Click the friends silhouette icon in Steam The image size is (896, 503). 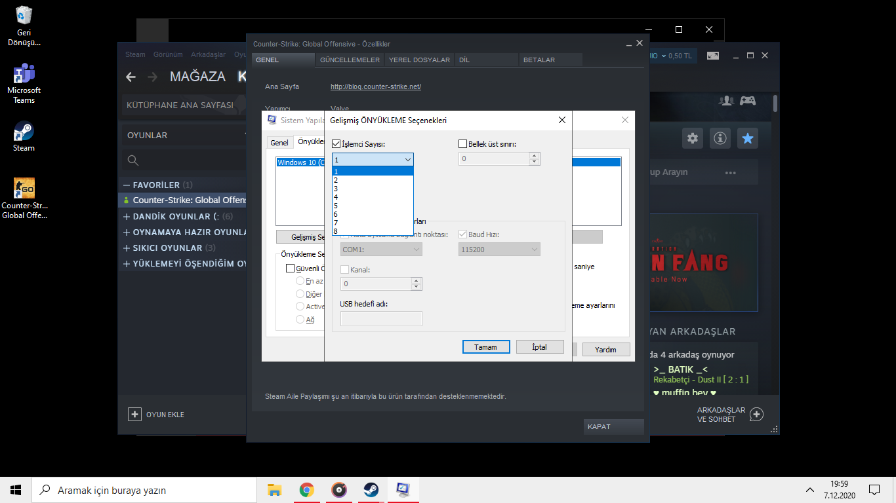tap(726, 101)
